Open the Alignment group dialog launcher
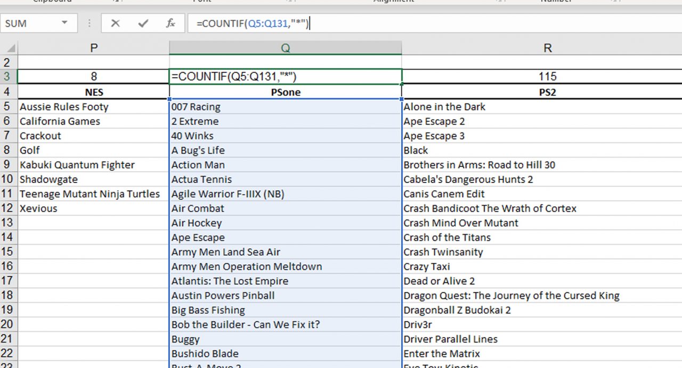This screenshot has height=368, width=682. tap(501, 2)
